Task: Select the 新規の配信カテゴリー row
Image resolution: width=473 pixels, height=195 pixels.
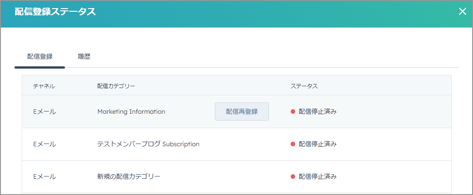Action: pos(236,176)
